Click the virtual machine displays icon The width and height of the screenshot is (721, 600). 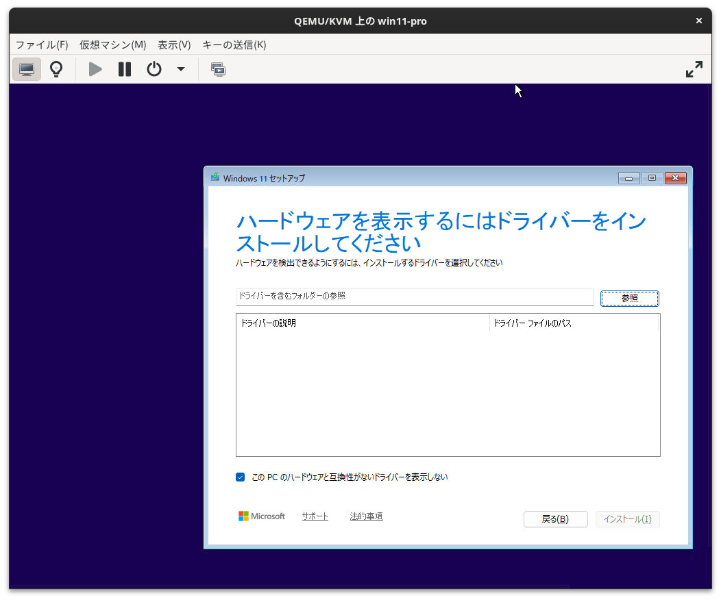coord(218,68)
